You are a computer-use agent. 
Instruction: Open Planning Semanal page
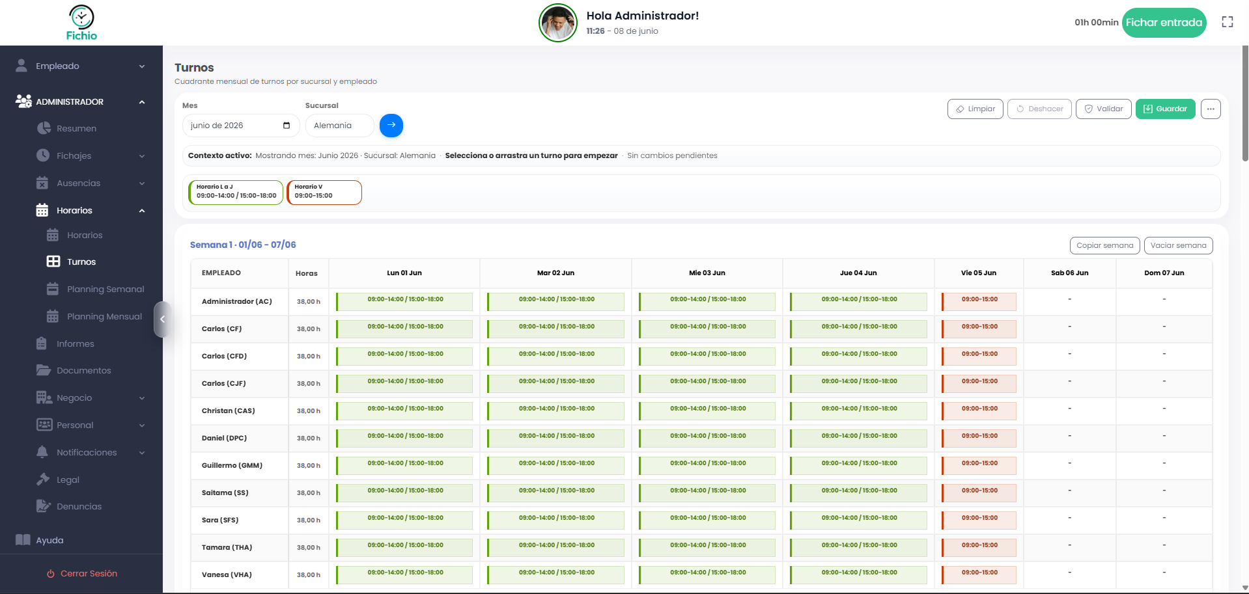click(105, 289)
